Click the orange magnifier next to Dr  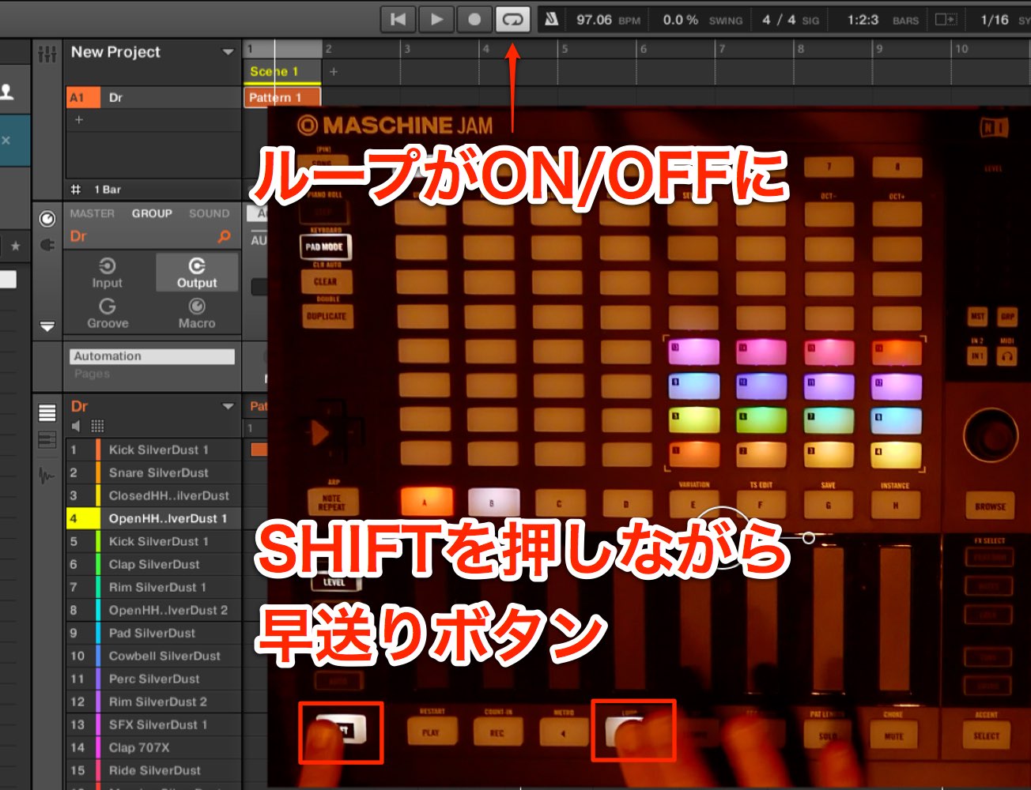point(225,236)
